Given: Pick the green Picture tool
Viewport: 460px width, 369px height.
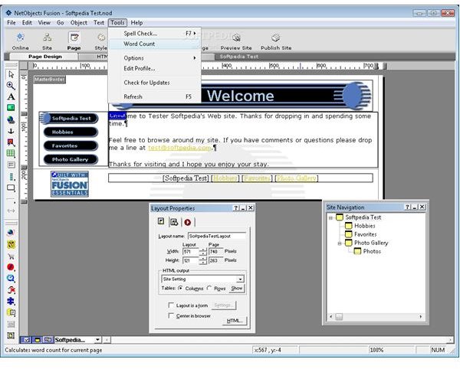Looking at the screenshot, I should click(x=11, y=108).
